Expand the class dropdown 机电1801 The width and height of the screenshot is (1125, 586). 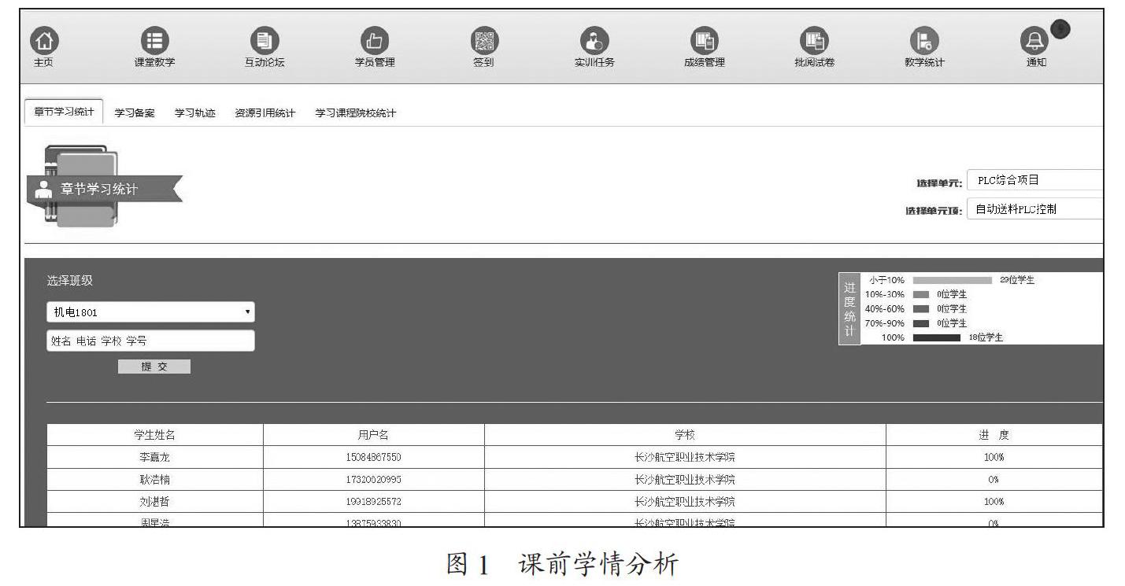(150, 312)
